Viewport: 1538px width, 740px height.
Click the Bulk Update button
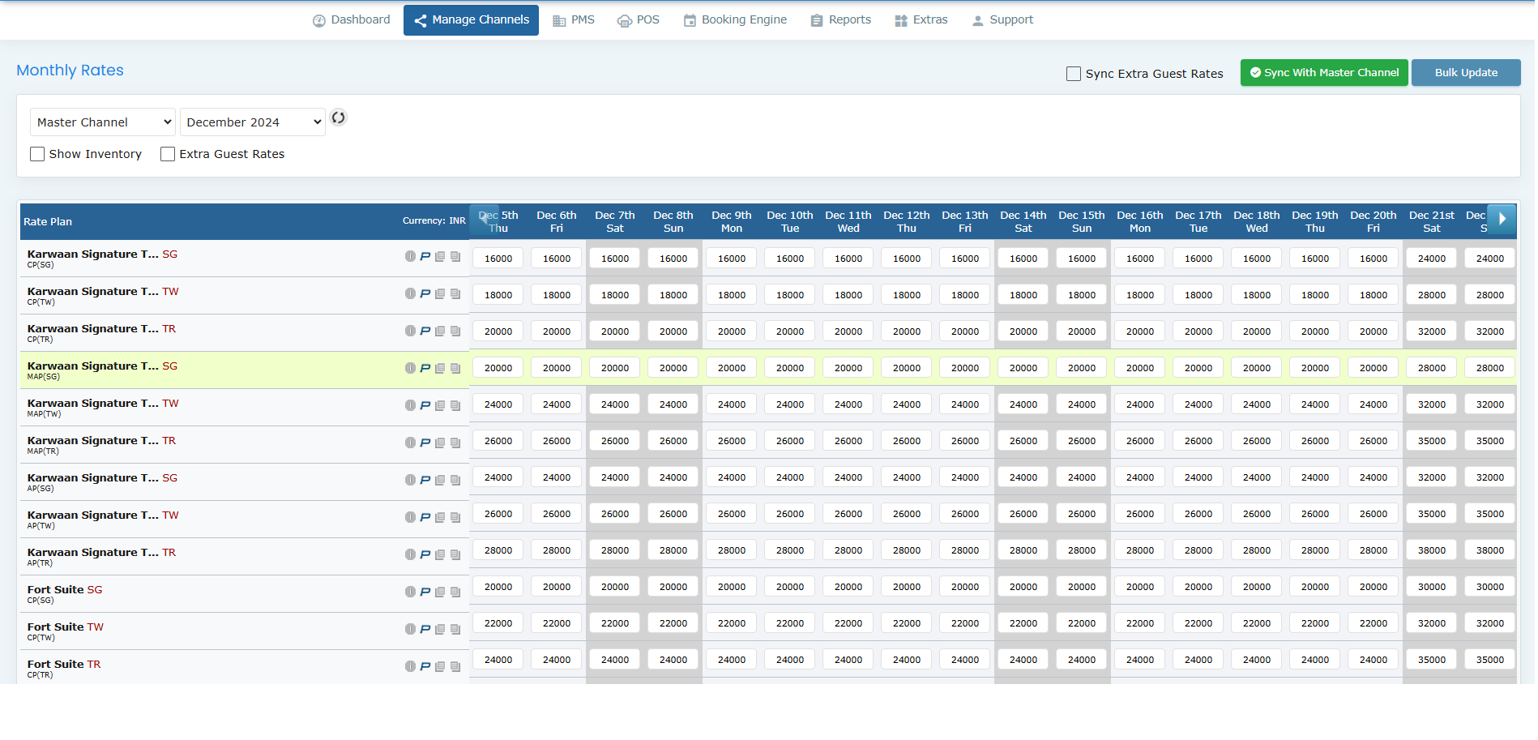pyautogui.click(x=1465, y=72)
